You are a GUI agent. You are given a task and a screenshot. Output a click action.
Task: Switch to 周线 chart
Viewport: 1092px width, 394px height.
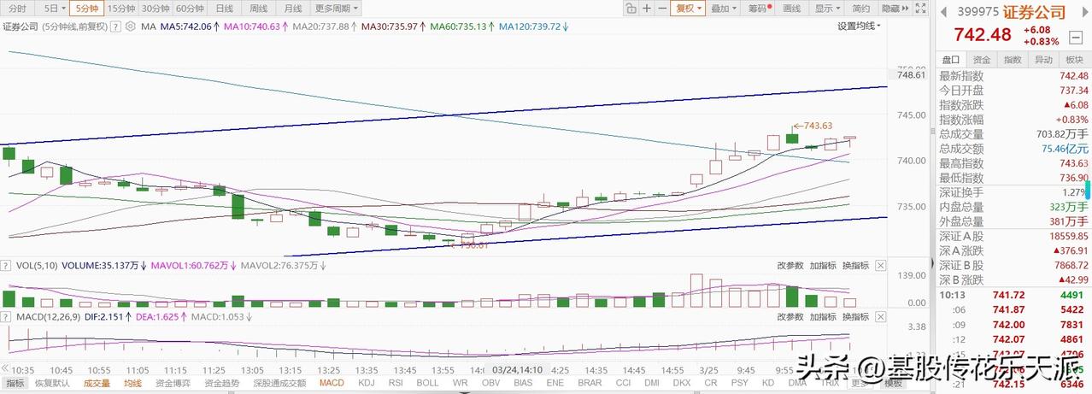coord(258,9)
